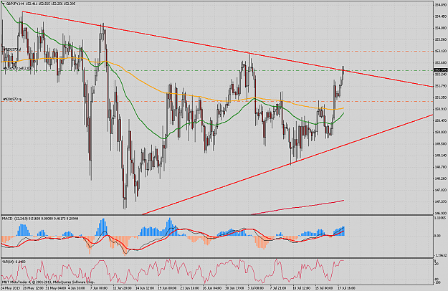Screen dimensions: 448x291
Task: Click the 0.00 level label on the MACD scale
Action: click(x=437, y=236)
